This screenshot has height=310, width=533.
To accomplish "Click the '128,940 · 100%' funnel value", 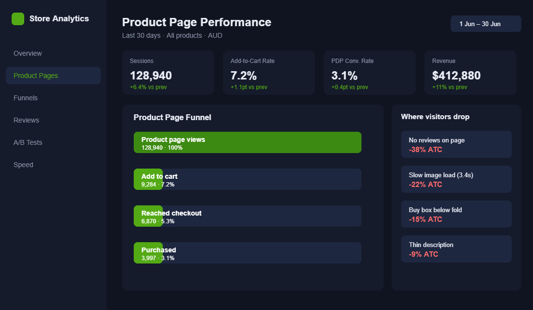I will pos(162,148).
